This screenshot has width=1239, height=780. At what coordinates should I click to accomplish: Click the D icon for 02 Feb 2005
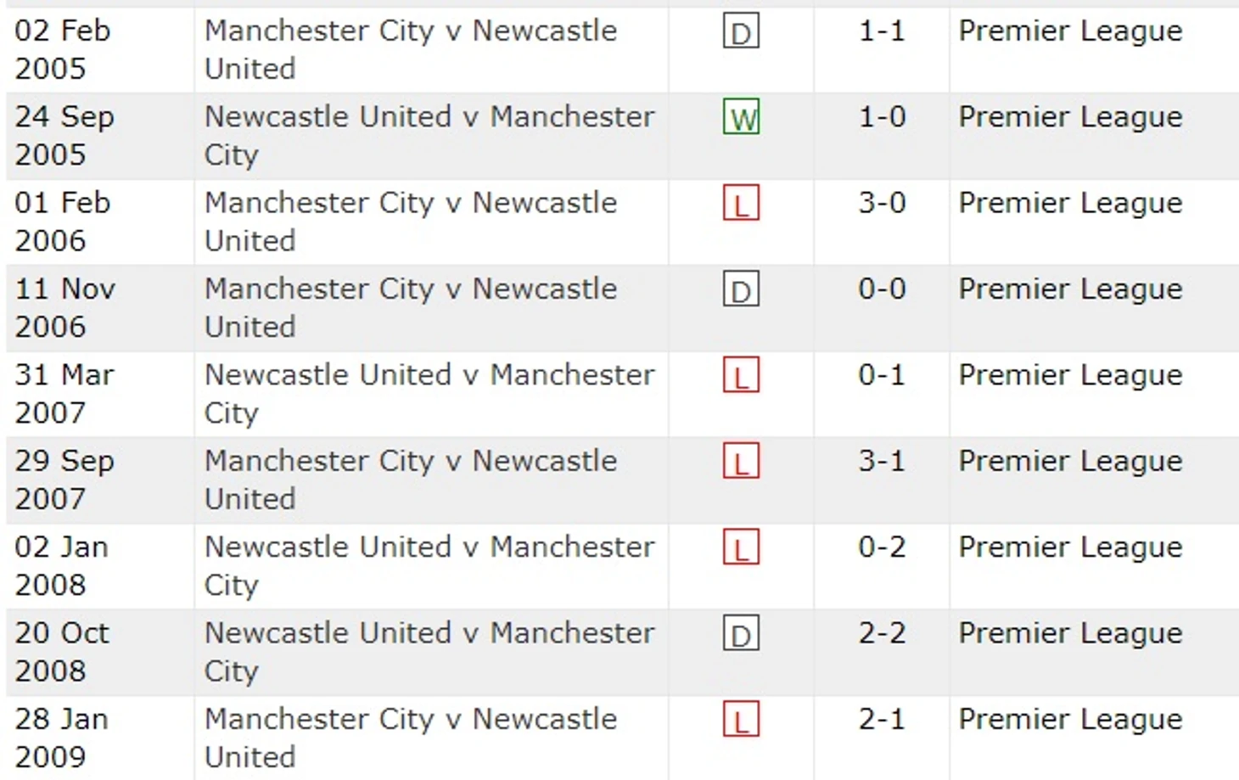tap(741, 33)
